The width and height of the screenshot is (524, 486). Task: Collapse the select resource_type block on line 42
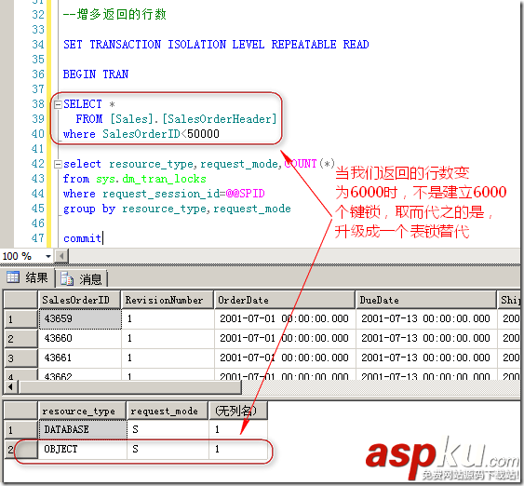58,164
